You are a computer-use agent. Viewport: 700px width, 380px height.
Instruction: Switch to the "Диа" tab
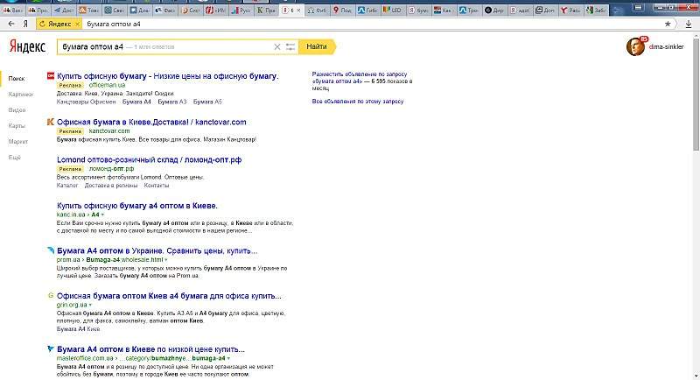(139, 10)
